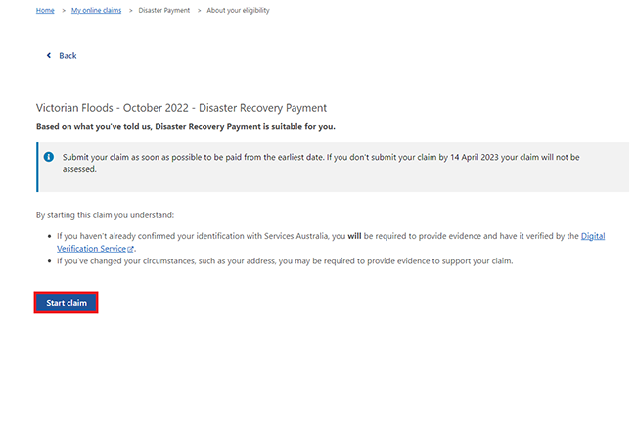Click the Back chevron arrow icon
This screenshot has height=424, width=636.
click(49, 55)
